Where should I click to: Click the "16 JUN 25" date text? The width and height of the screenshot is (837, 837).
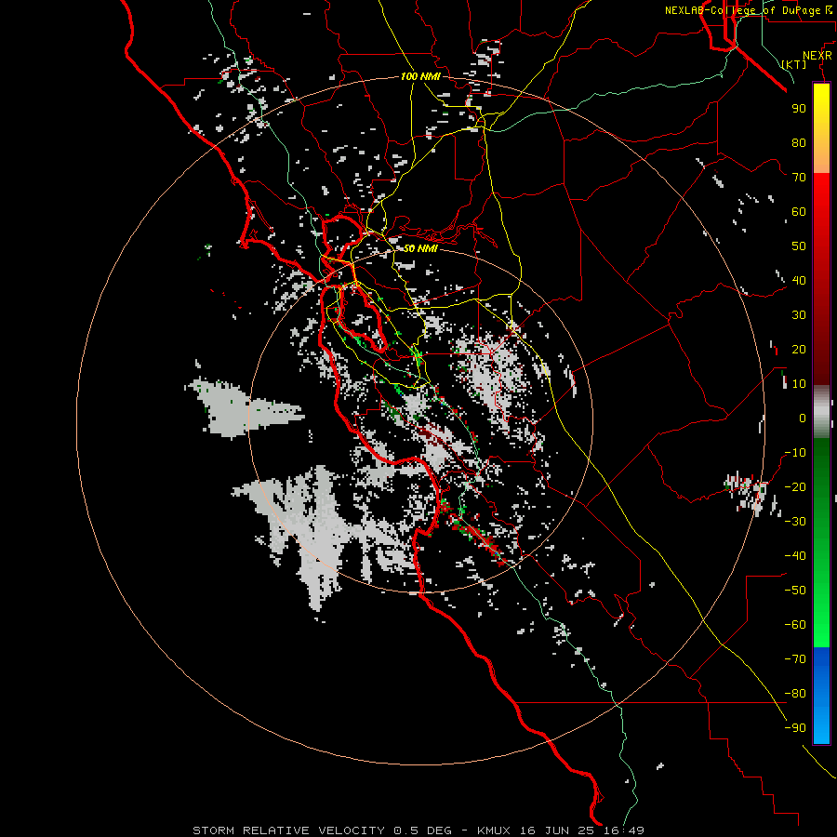coord(557,830)
